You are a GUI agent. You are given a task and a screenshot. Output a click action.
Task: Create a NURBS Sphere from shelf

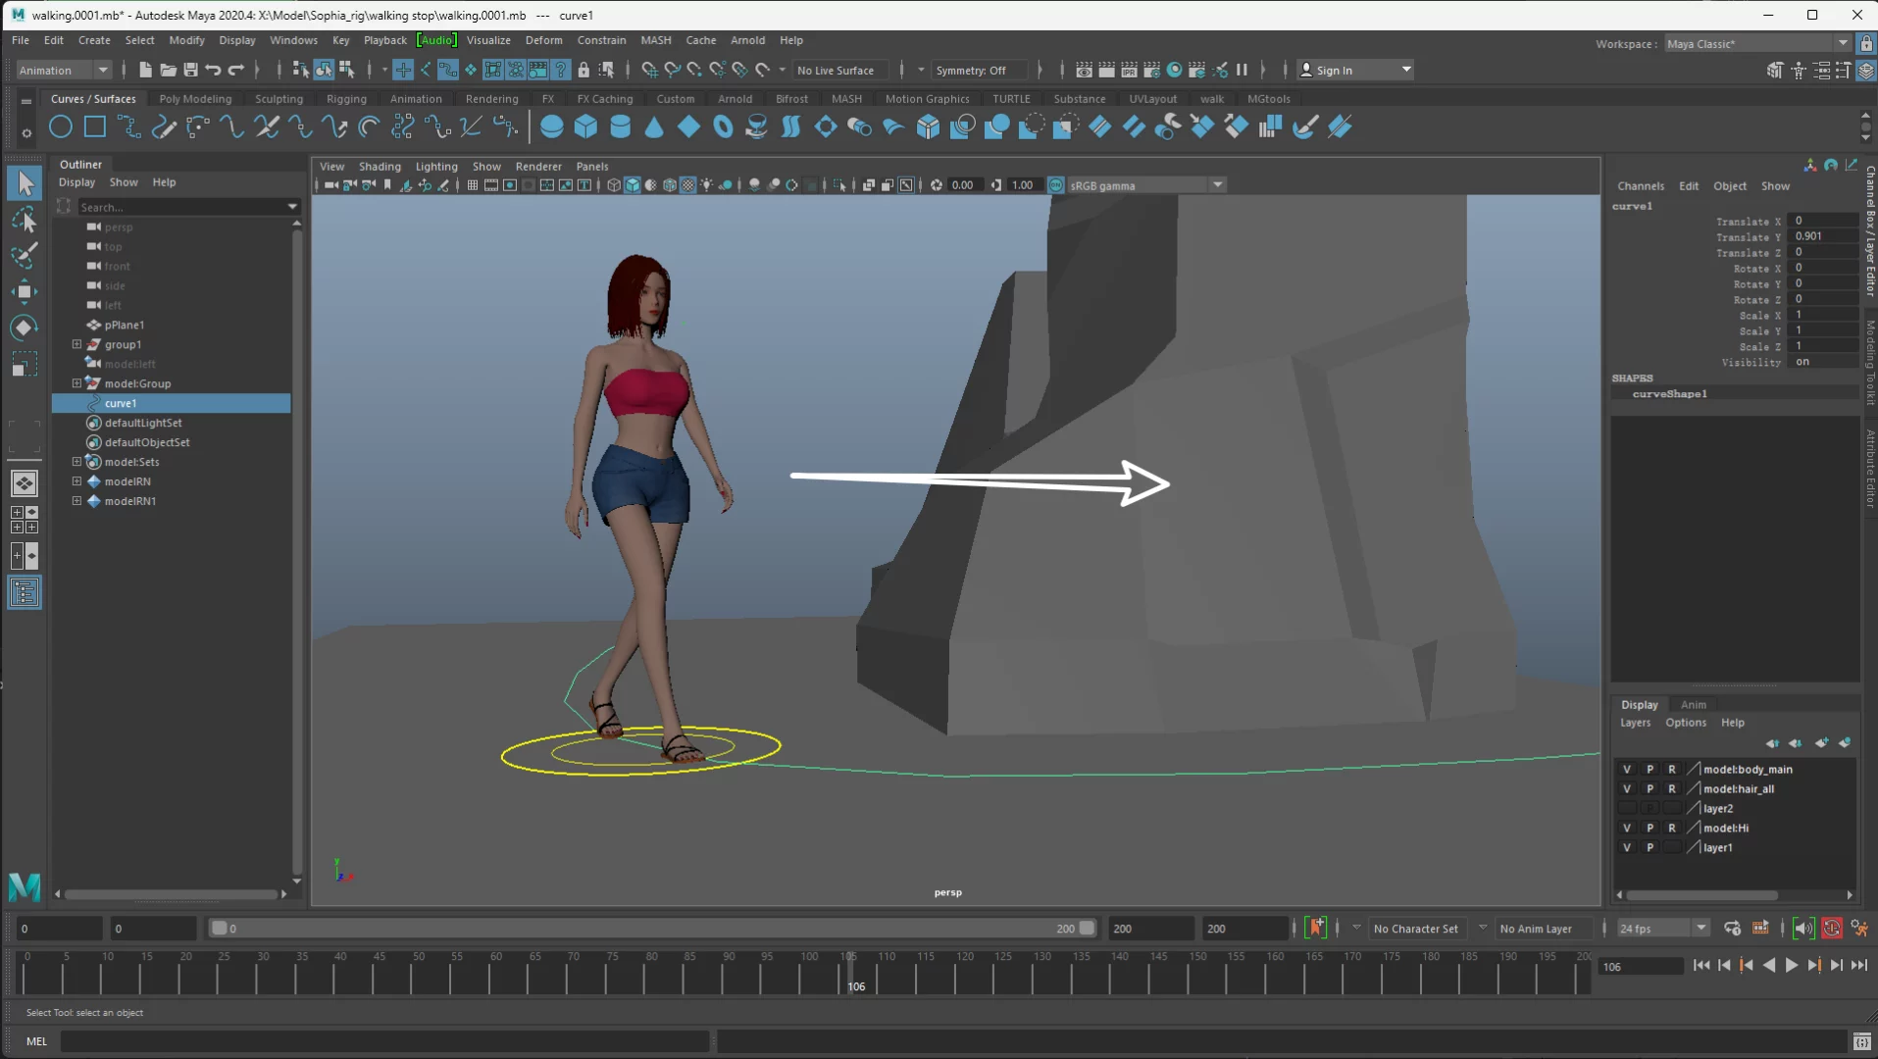coord(552,126)
